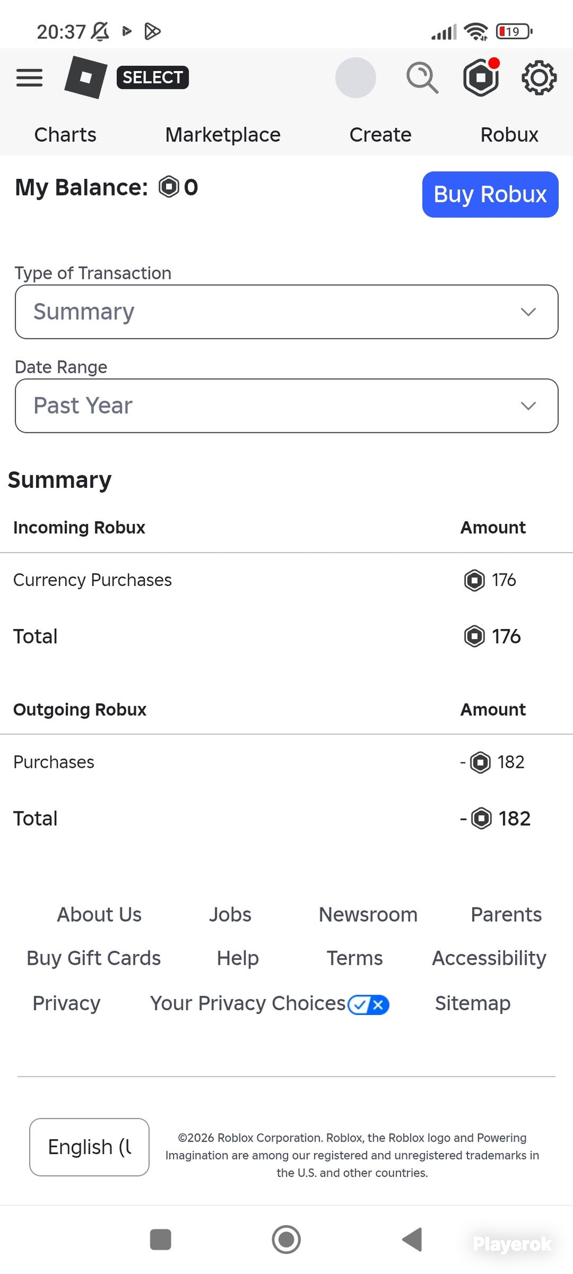Toggle the Your Privacy Choices switch icon
573x1274 pixels.
click(x=368, y=1005)
